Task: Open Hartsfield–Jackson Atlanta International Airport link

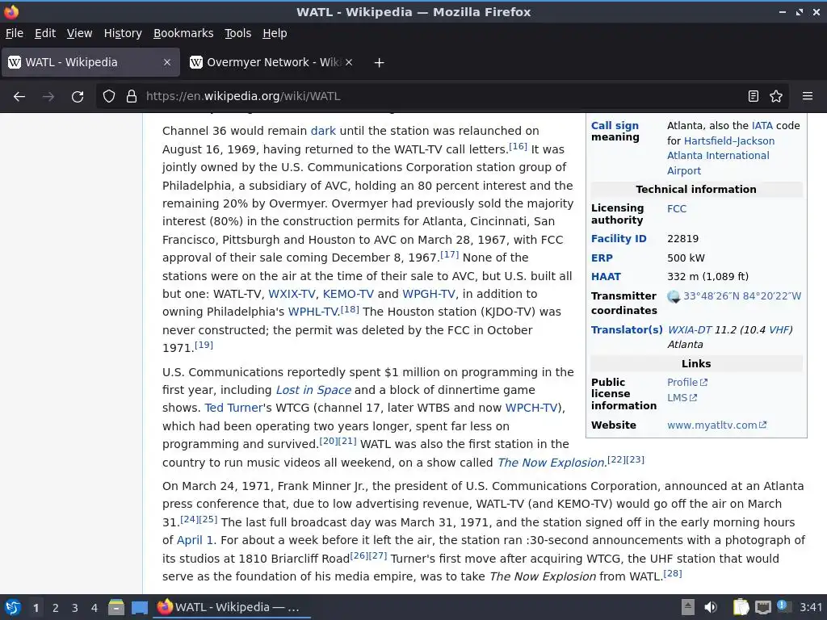Action: click(721, 156)
